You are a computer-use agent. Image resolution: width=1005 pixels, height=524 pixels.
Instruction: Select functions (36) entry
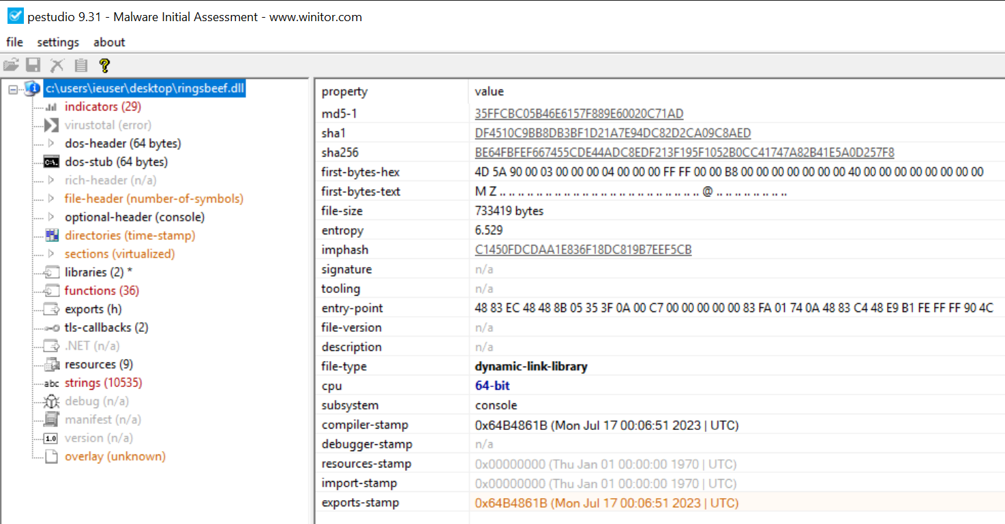point(102,291)
